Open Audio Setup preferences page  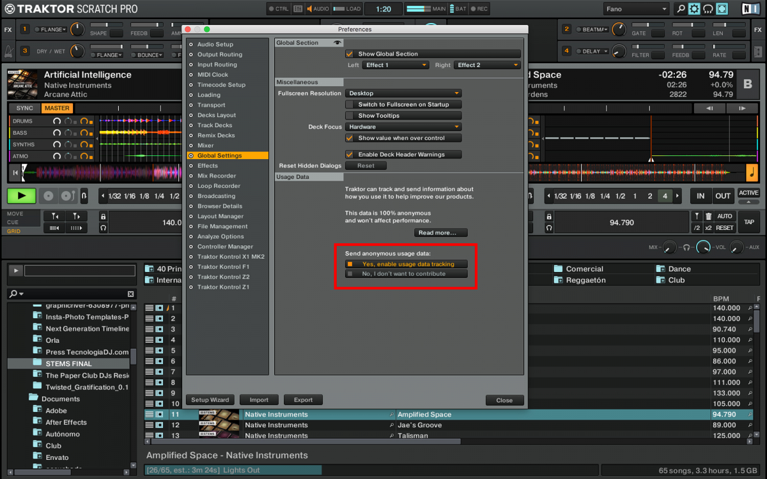215,45
